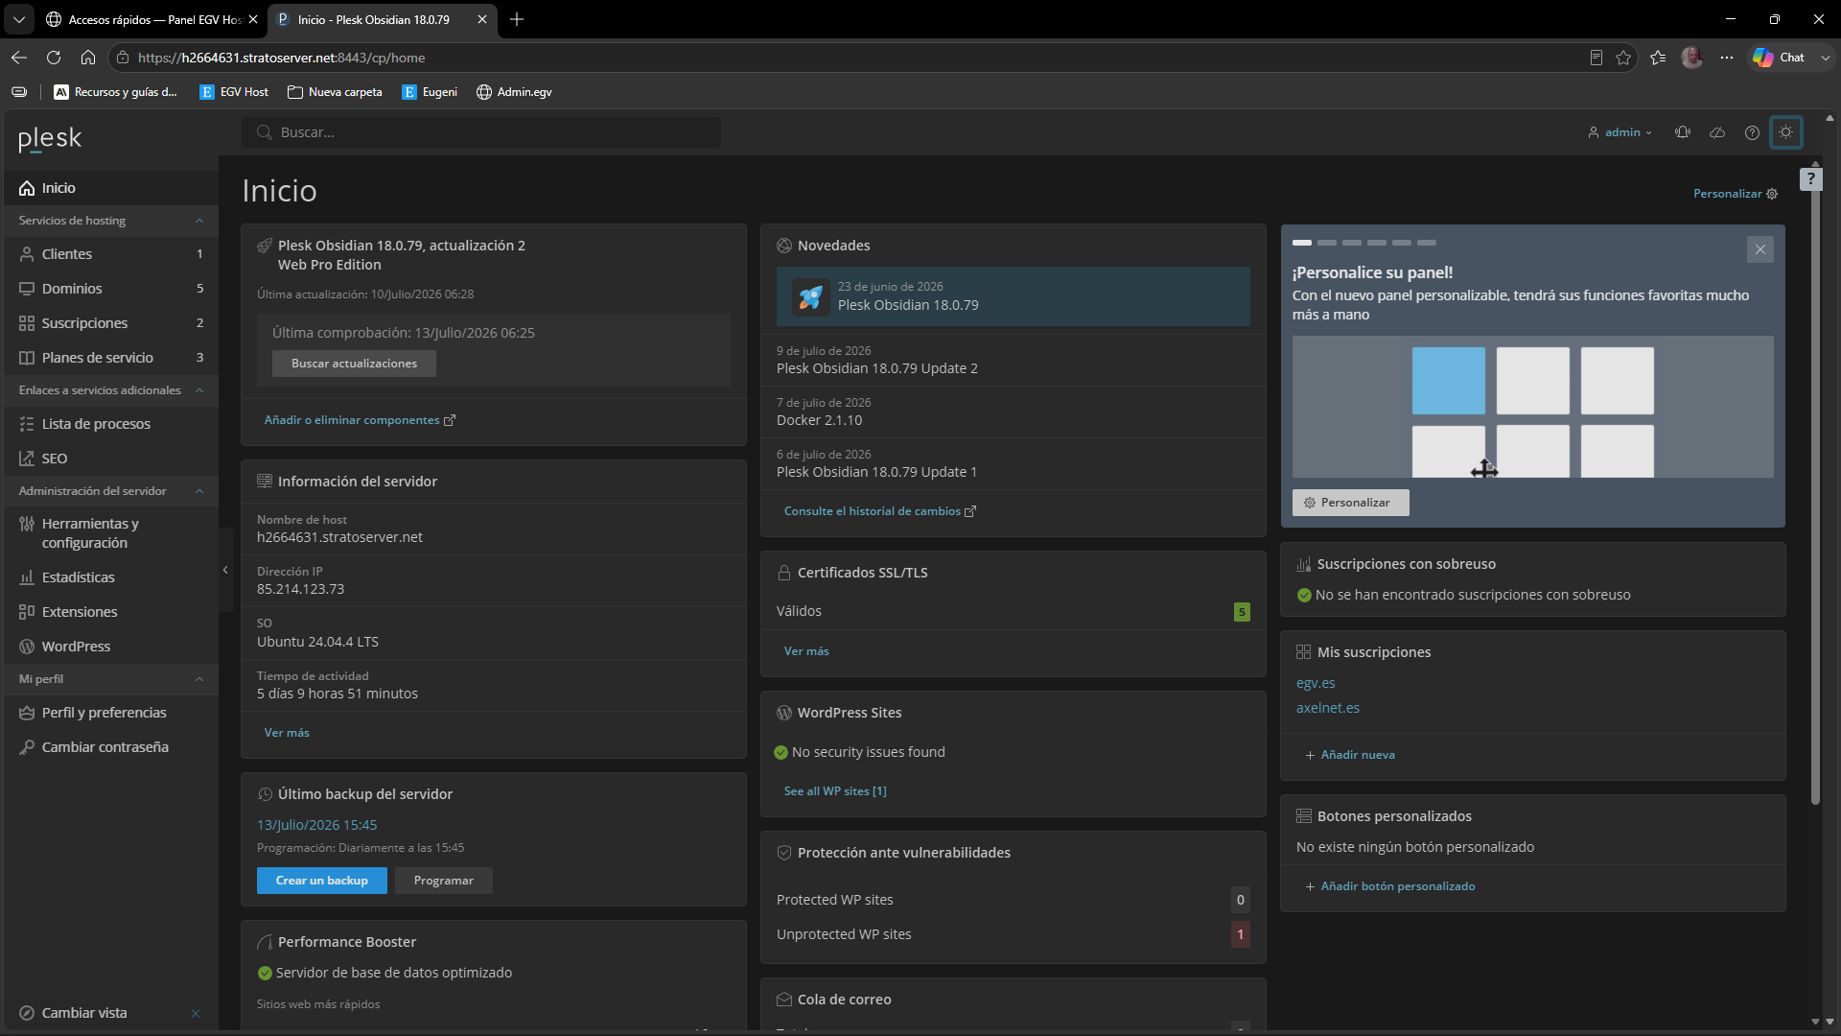The image size is (1841, 1036).
Task: Click the Unprotected WP sites count badge
Action: (1240, 934)
